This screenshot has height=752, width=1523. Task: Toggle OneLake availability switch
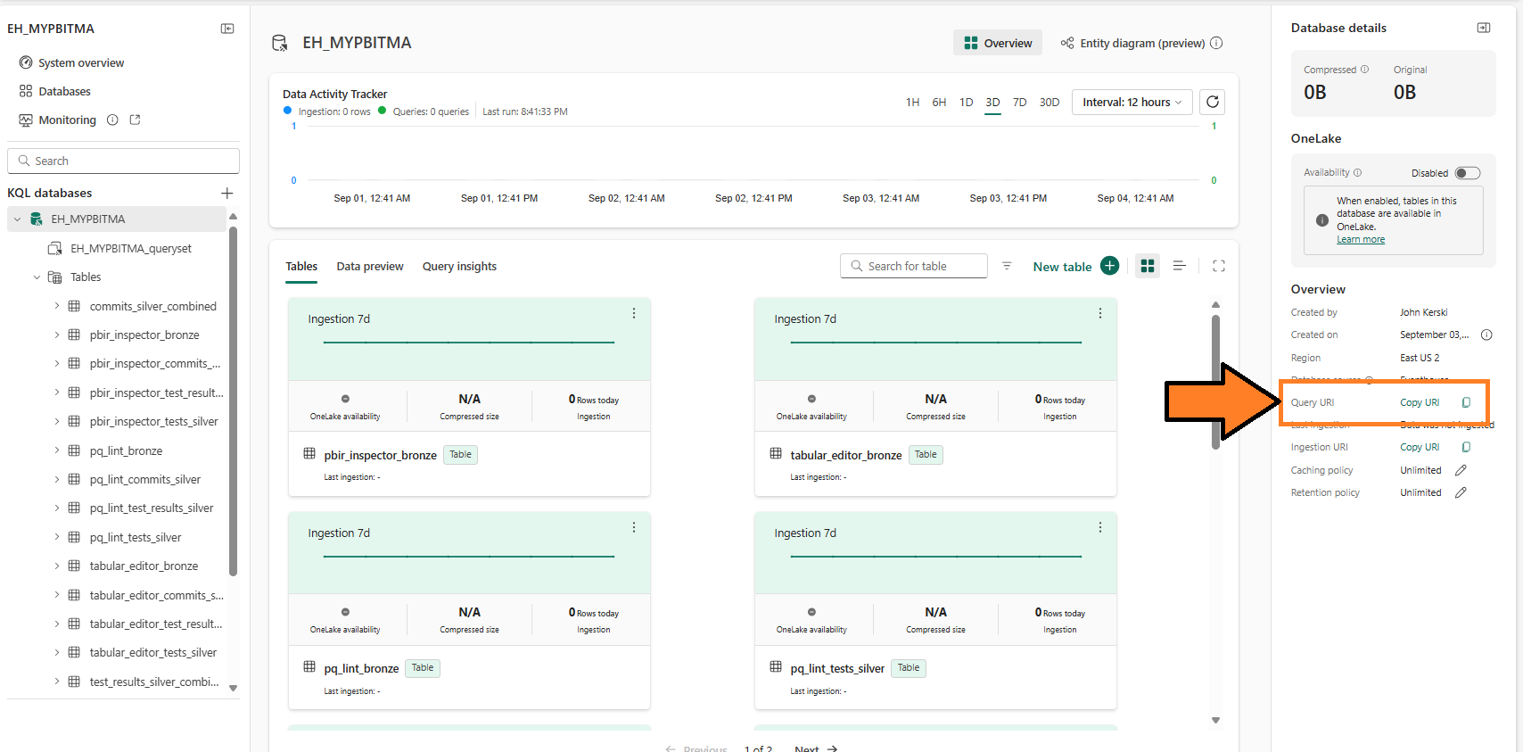pos(1467,173)
